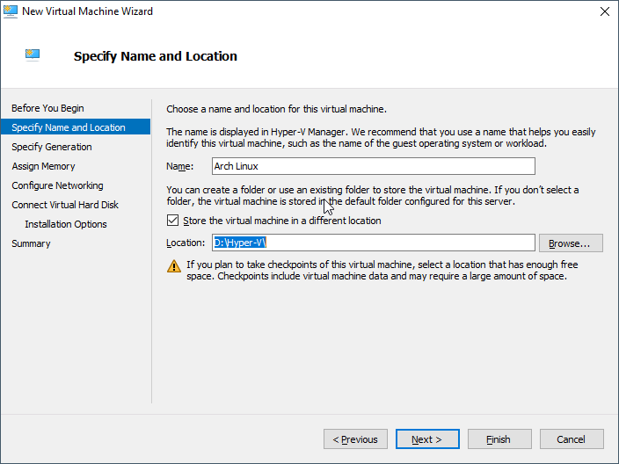Click the virtual machine icon in the header
Screen dimensions: 619x464
click(33, 54)
